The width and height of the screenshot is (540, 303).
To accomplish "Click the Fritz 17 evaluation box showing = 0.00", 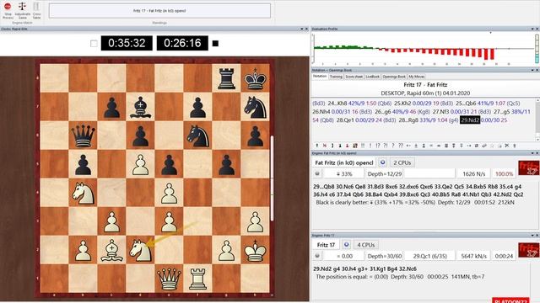I will point(344,256).
